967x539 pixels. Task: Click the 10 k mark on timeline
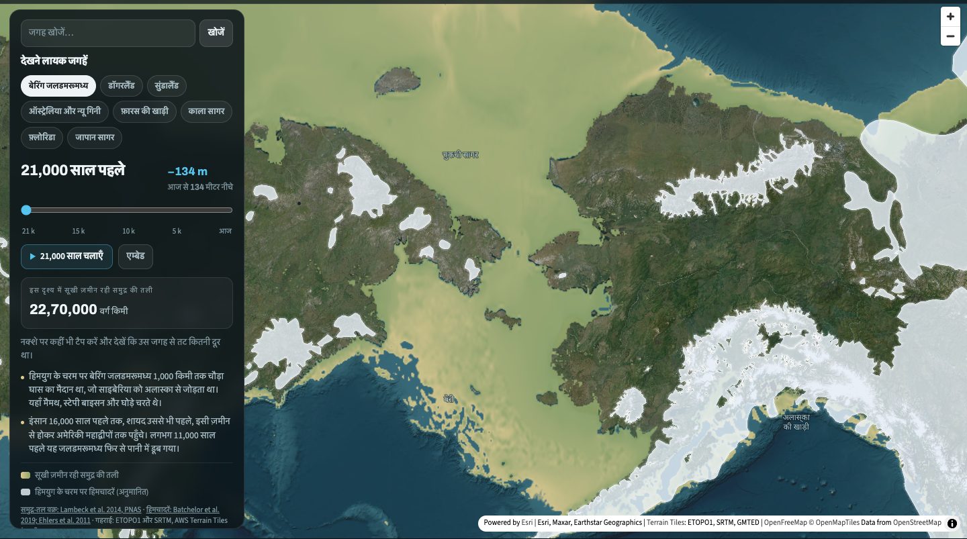tap(128, 231)
